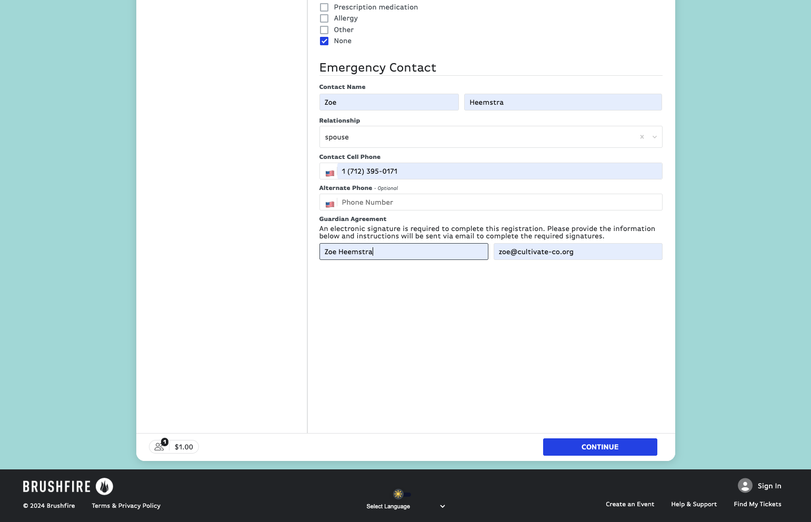Viewport: 811px width, 522px height.
Task: Click the guardian email field
Action: tap(578, 252)
